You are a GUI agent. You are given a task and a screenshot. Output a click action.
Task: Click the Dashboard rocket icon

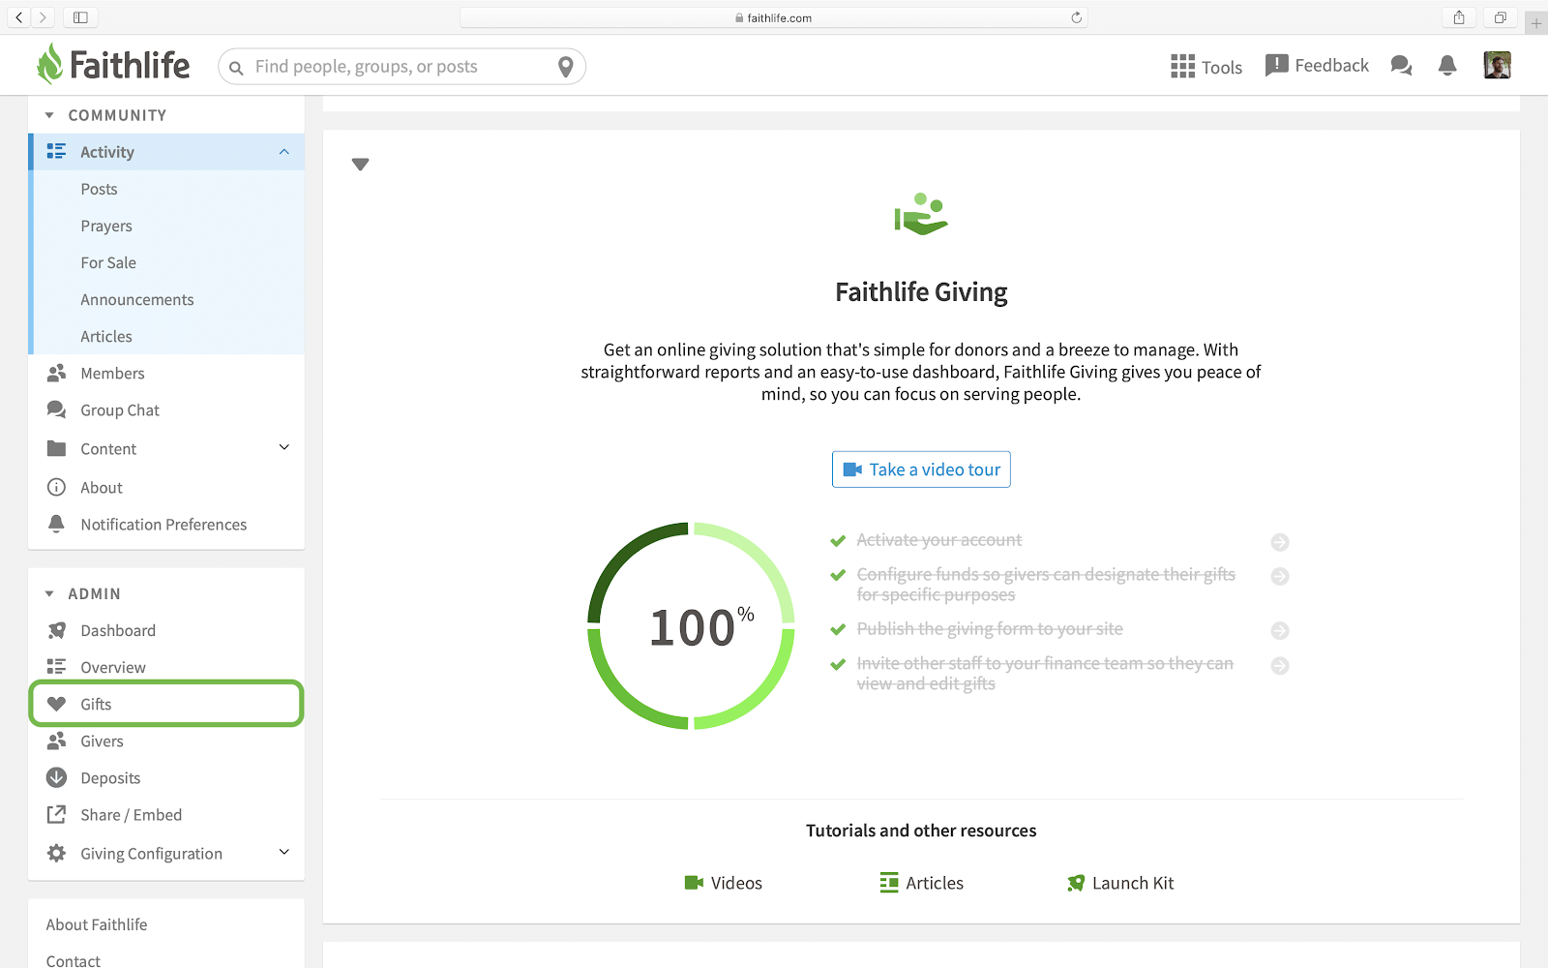pos(57,630)
